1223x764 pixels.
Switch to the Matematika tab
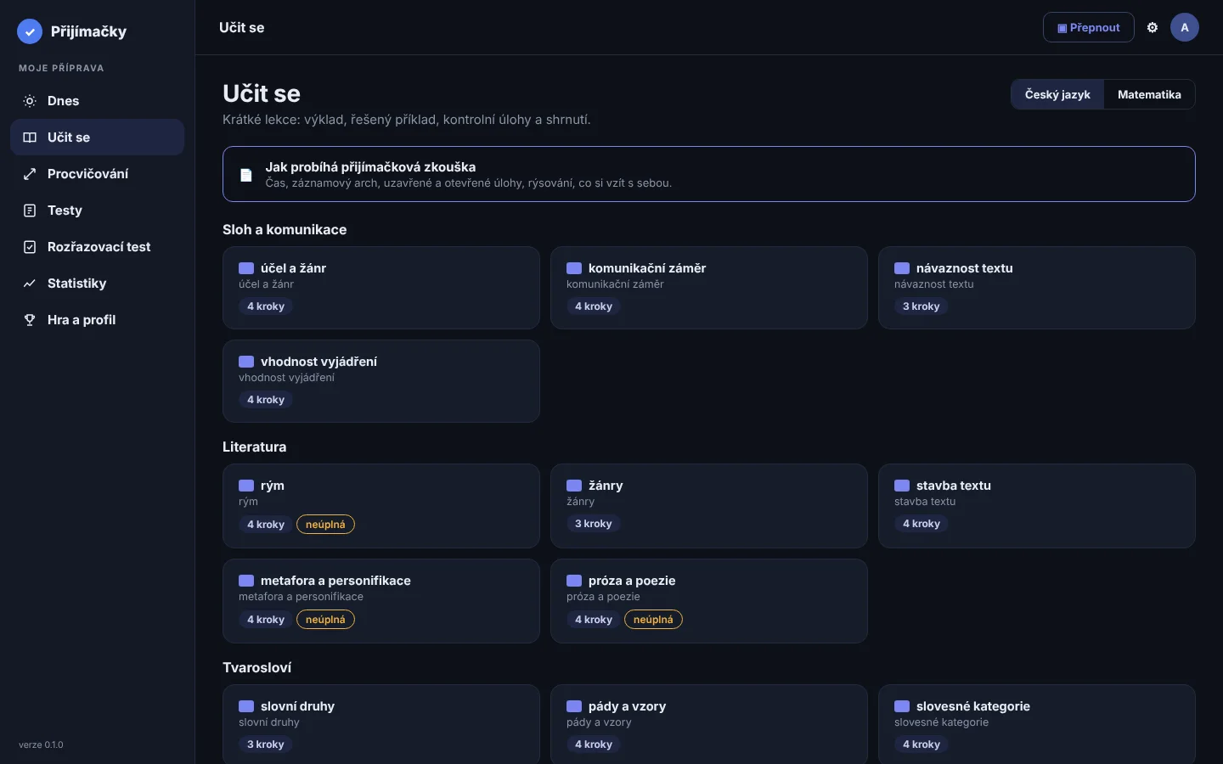(1149, 94)
